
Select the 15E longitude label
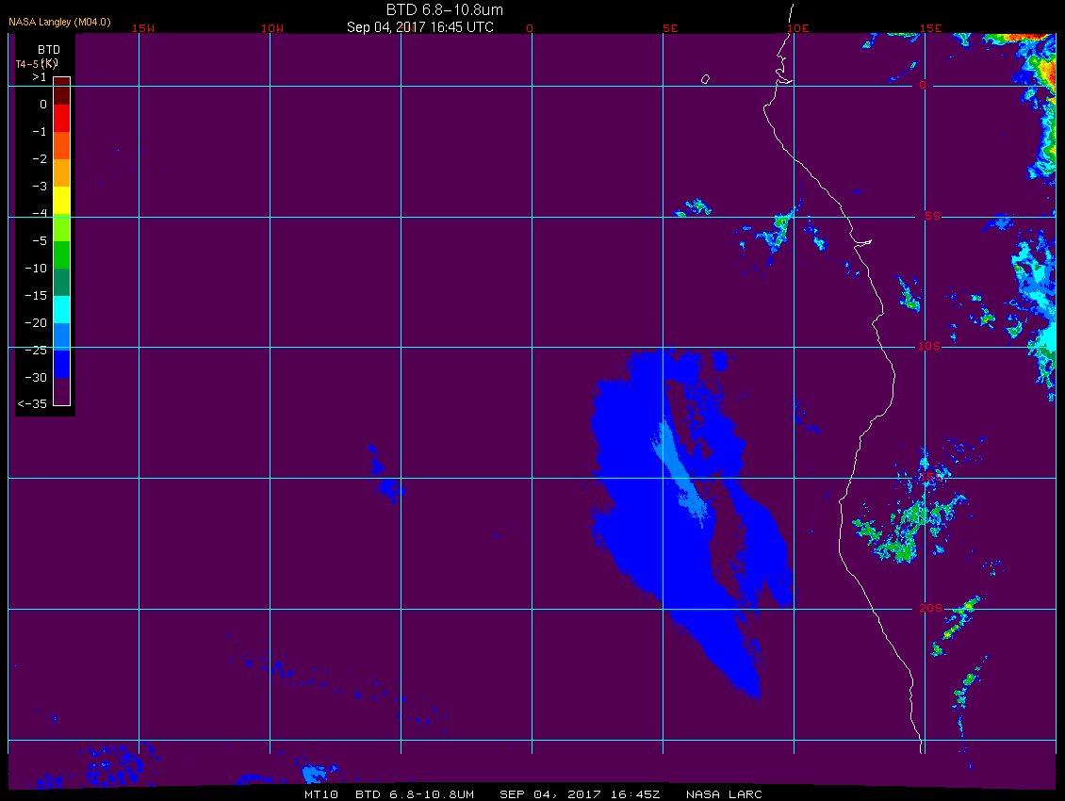(x=931, y=28)
